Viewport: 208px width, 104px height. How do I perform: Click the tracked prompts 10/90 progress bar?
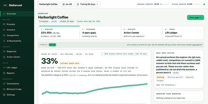click(164, 4)
